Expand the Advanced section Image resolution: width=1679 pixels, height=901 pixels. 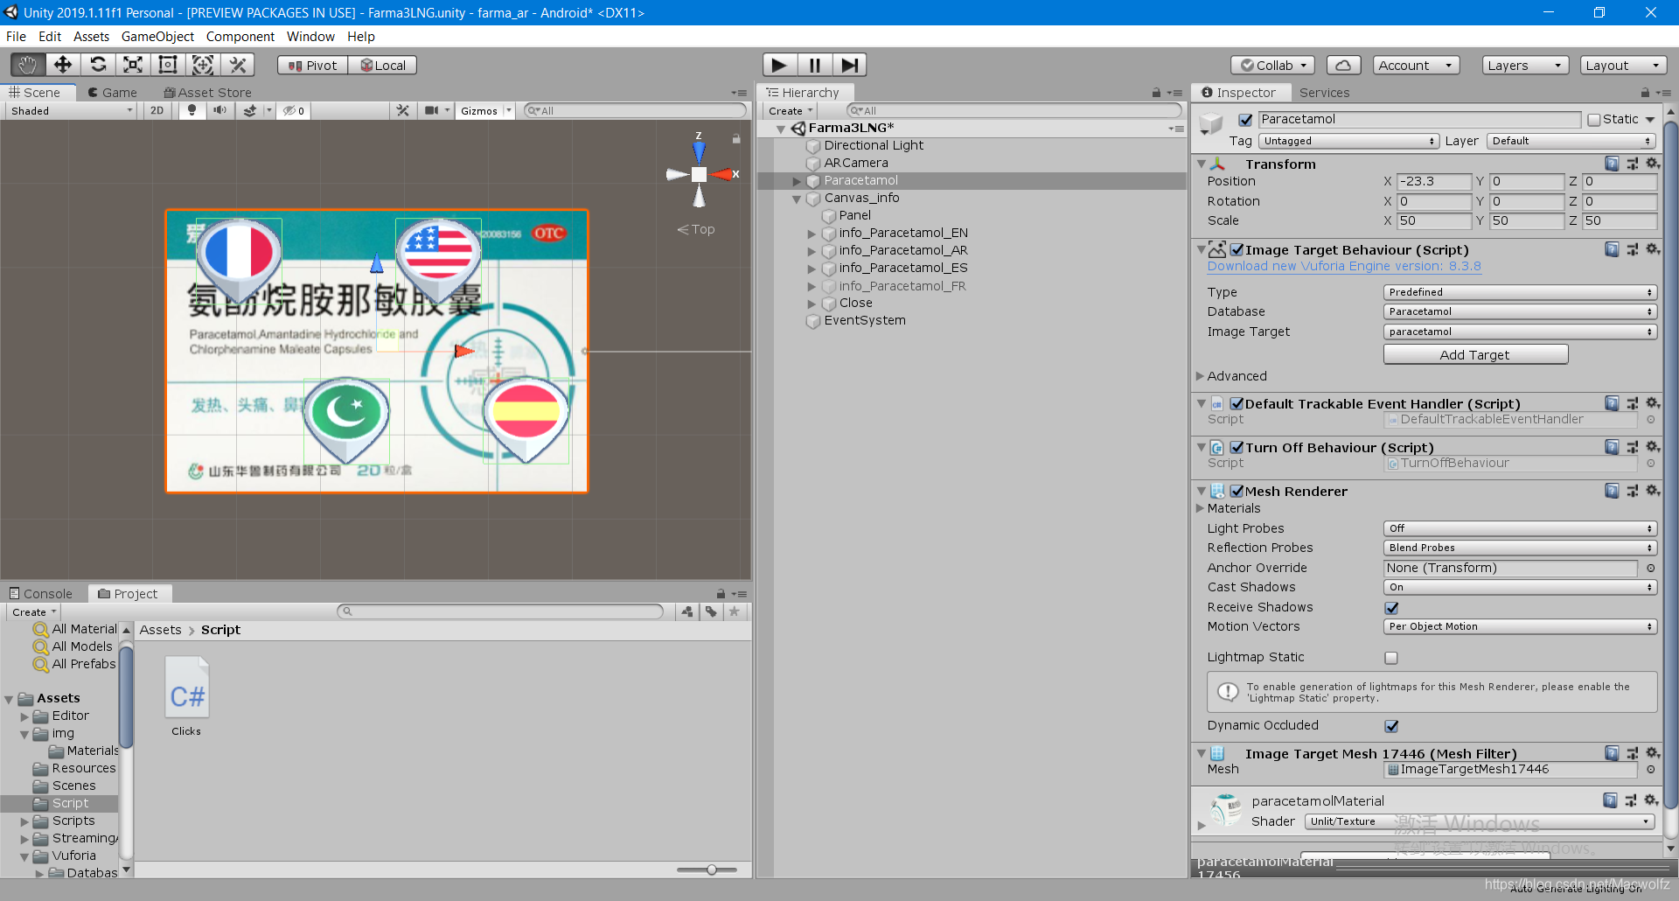click(1201, 376)
